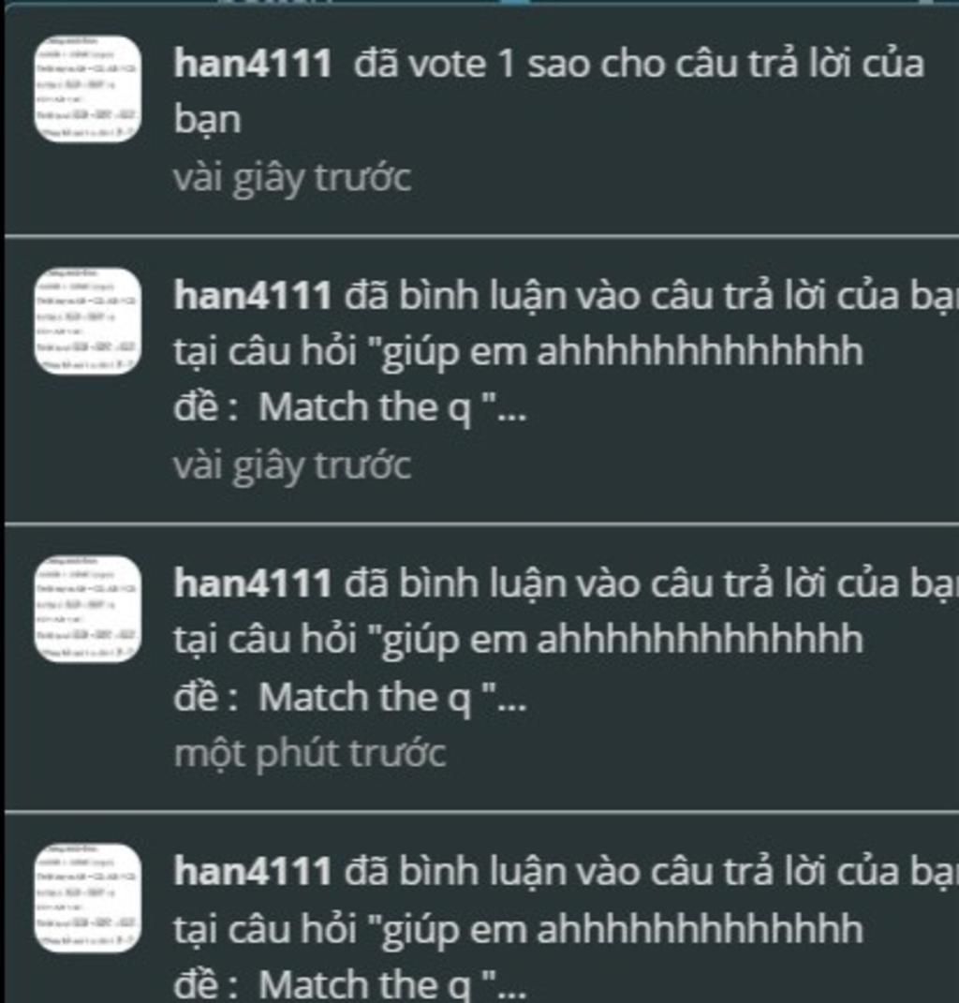The image size is (959, 1003).
Task: Select the "đề : Match the q" line in the second notification
Action: click(x=350, y=407)
